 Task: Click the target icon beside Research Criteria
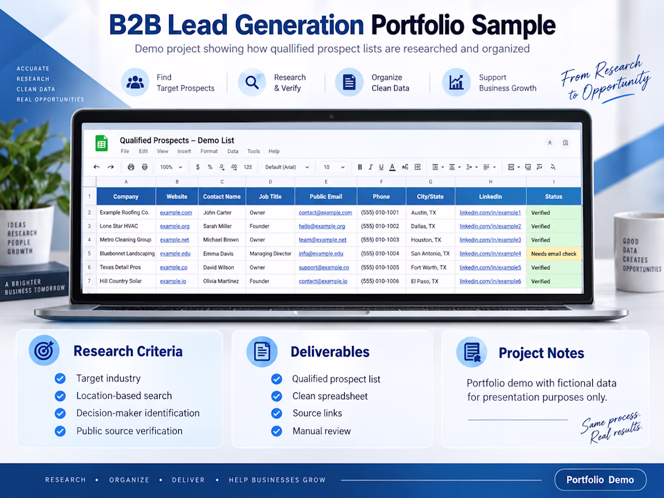point(44,350)
